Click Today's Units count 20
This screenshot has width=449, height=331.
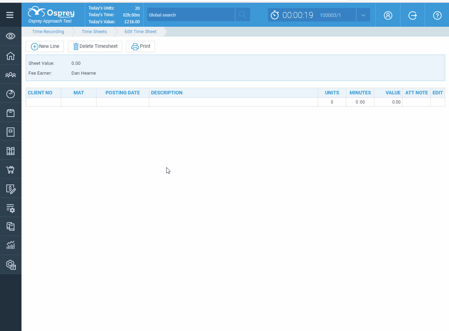(137, 8)
